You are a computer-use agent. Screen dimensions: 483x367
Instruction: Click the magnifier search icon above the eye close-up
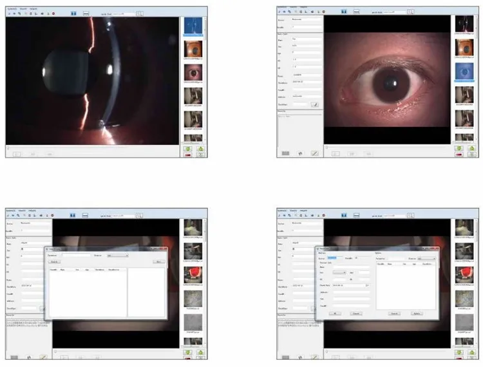click(x=410, y=12)
